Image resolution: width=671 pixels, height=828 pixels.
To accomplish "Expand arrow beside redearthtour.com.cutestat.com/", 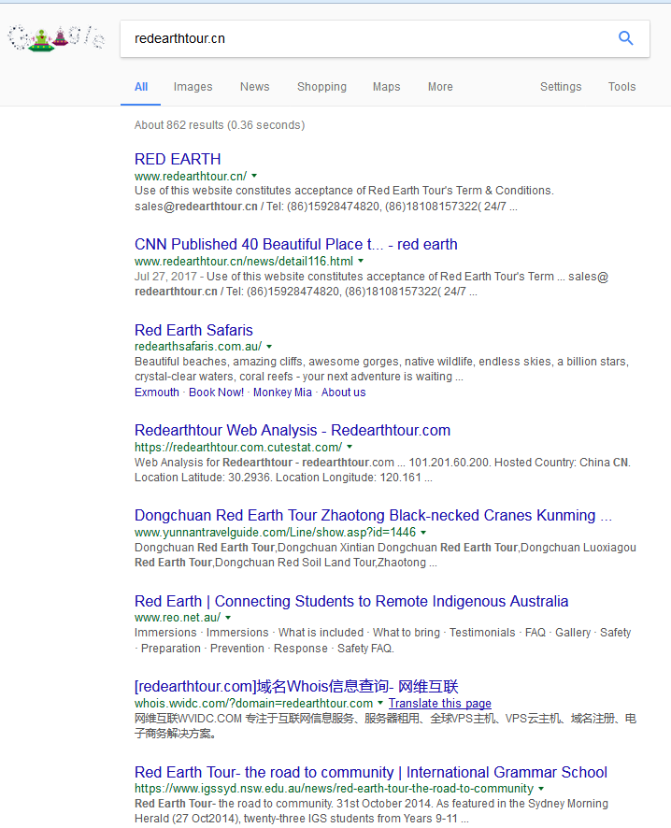I will [350, 447].
